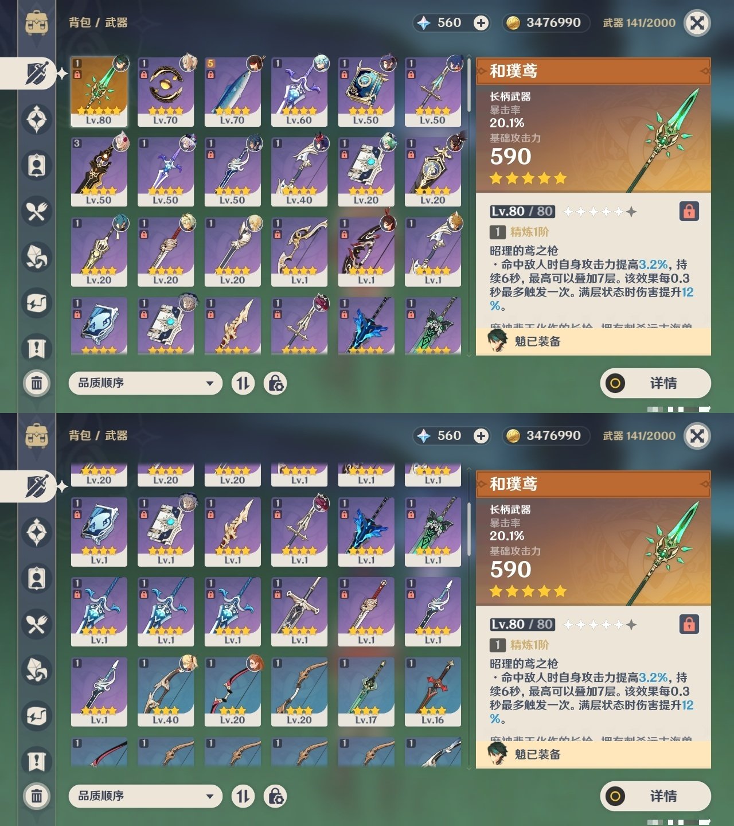Open Food category in lower screenshot's sidebar

point(37,624)
